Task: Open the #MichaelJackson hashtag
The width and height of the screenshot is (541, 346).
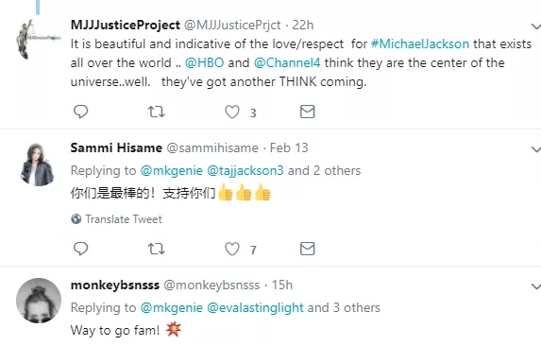Action: (420, 43)
